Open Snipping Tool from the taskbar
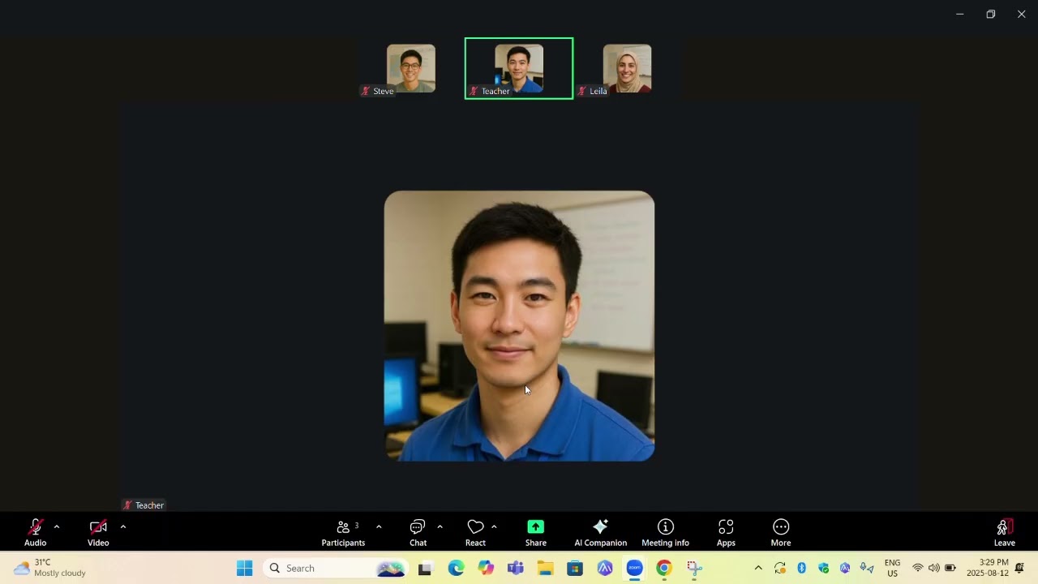1038x584 pixels. pyautogui.click(x=694, y=568)
